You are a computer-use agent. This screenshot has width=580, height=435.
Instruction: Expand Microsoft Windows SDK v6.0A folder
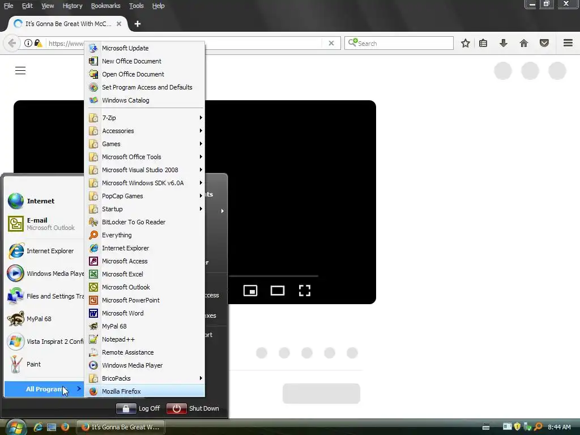pyautogui.click(x=144, y=183)
